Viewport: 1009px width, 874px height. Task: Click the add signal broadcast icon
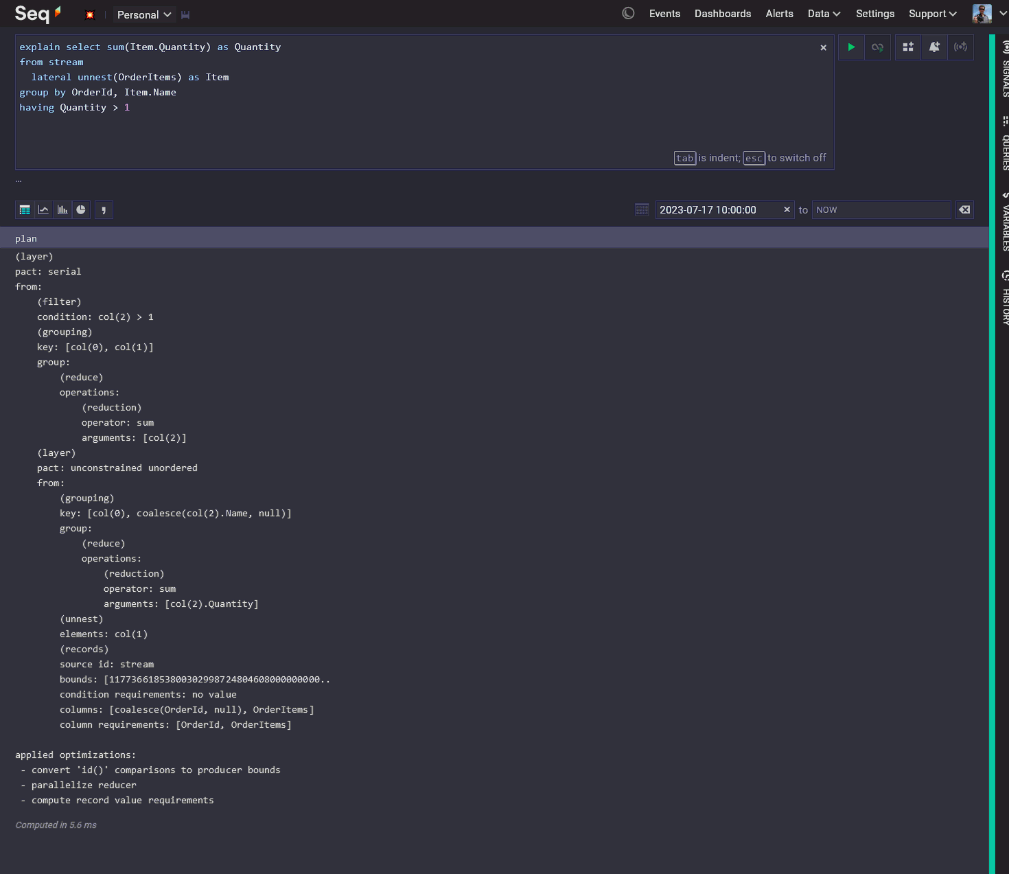[x=960, y=47]
